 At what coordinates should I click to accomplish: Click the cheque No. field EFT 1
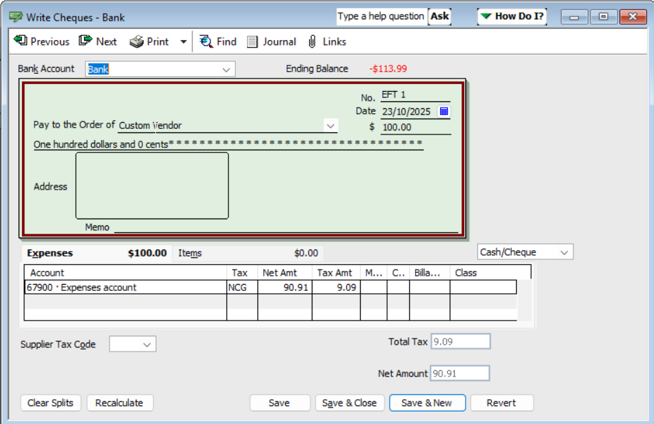coord(415,95)
